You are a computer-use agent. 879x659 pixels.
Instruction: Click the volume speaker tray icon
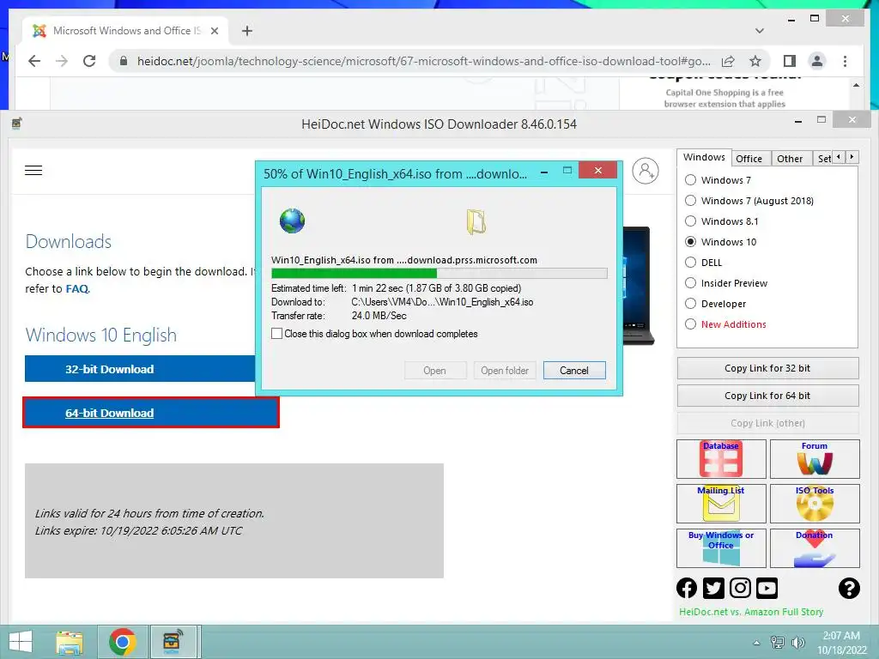[797, 642]
